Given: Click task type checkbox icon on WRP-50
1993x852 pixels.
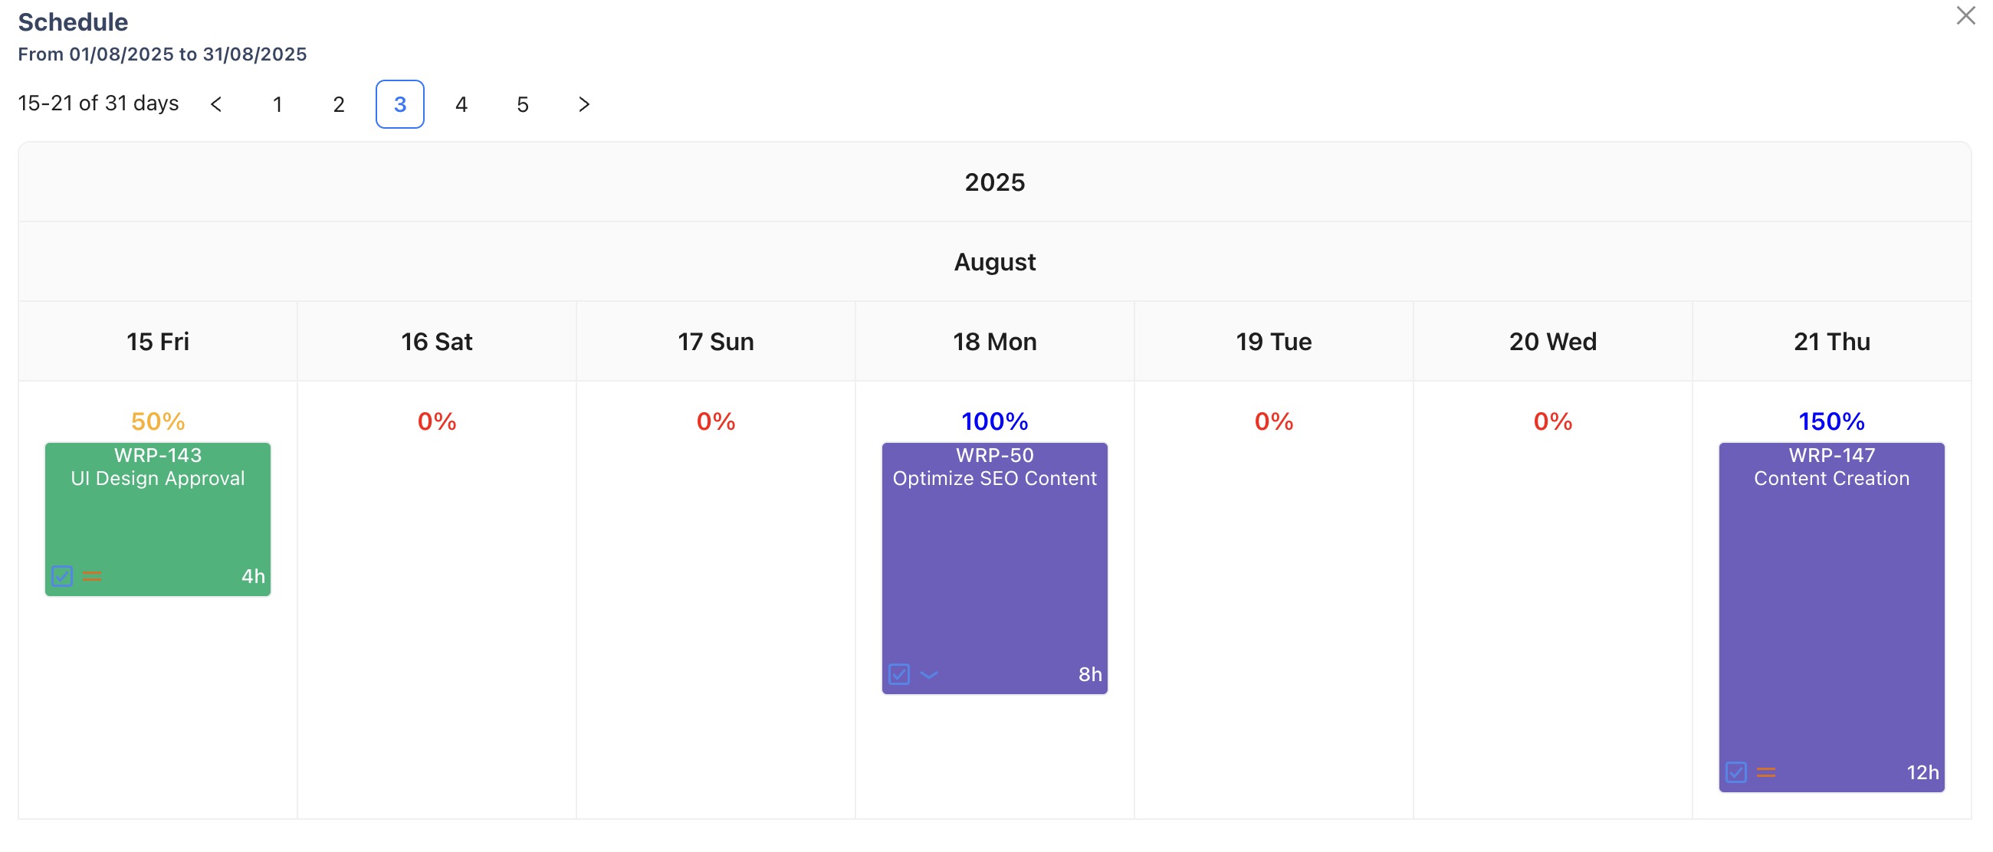Looking at the screenshot, I should coord(899,674).
